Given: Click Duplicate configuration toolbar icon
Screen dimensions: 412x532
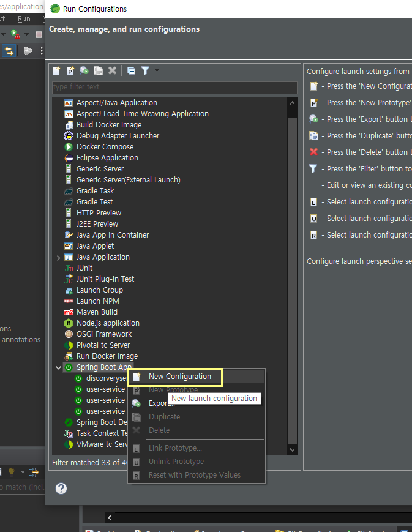Looking at the screenshot, I should (x=98, y=70).
